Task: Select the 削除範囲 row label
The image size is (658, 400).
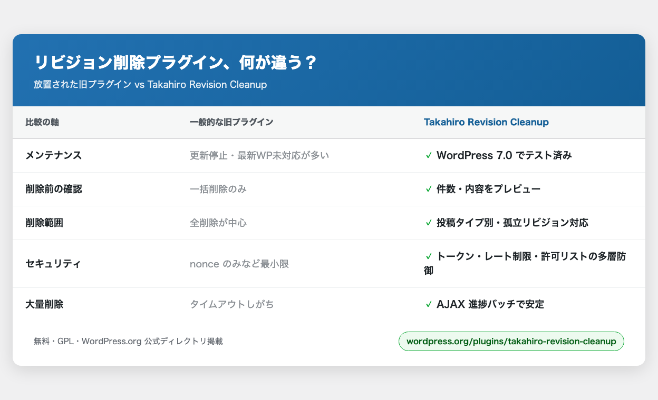Action: 44,223
